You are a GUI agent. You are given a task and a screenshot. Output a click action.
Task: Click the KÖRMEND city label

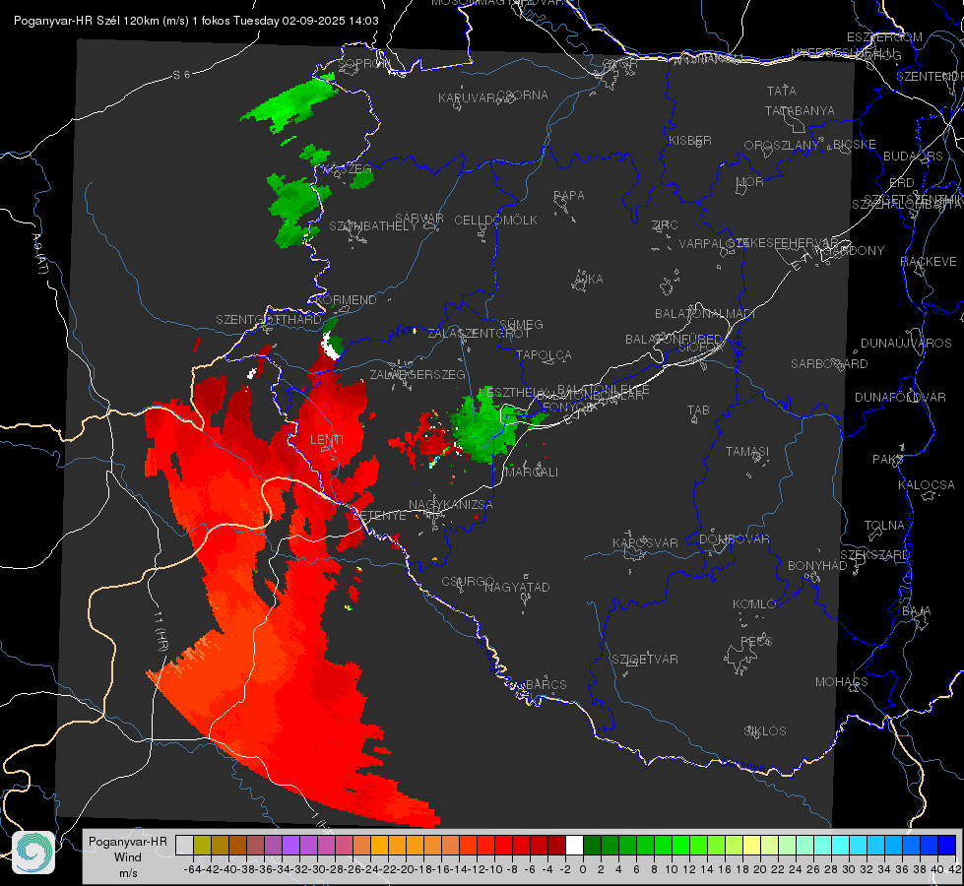(x=346, y=300)
